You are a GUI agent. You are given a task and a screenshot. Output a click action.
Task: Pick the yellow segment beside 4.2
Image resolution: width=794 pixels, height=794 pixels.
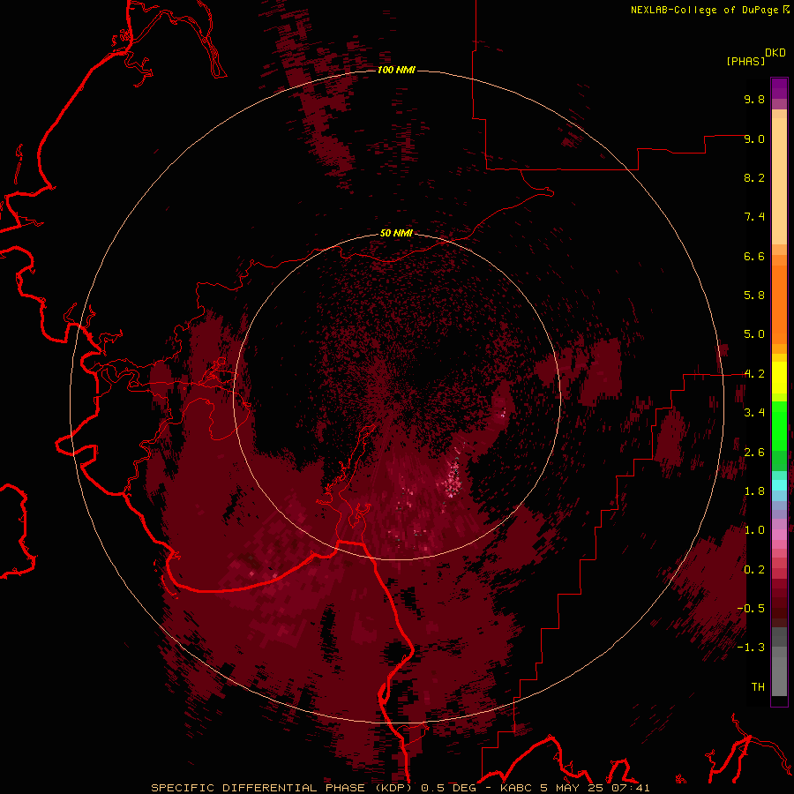point(779,378)
